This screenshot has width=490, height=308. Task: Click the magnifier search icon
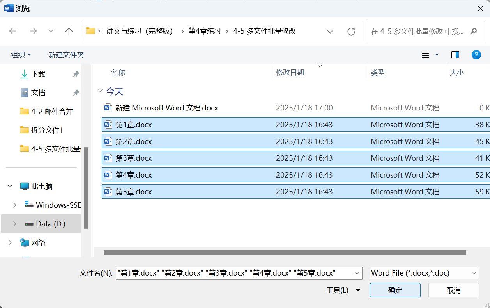[474, 31]
